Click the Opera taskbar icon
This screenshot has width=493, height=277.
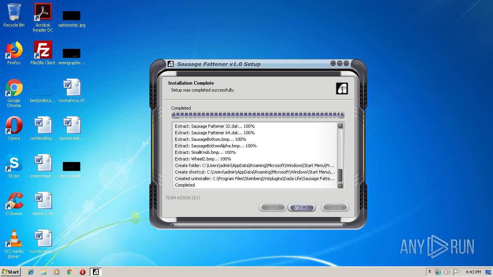tap(82, 272)
